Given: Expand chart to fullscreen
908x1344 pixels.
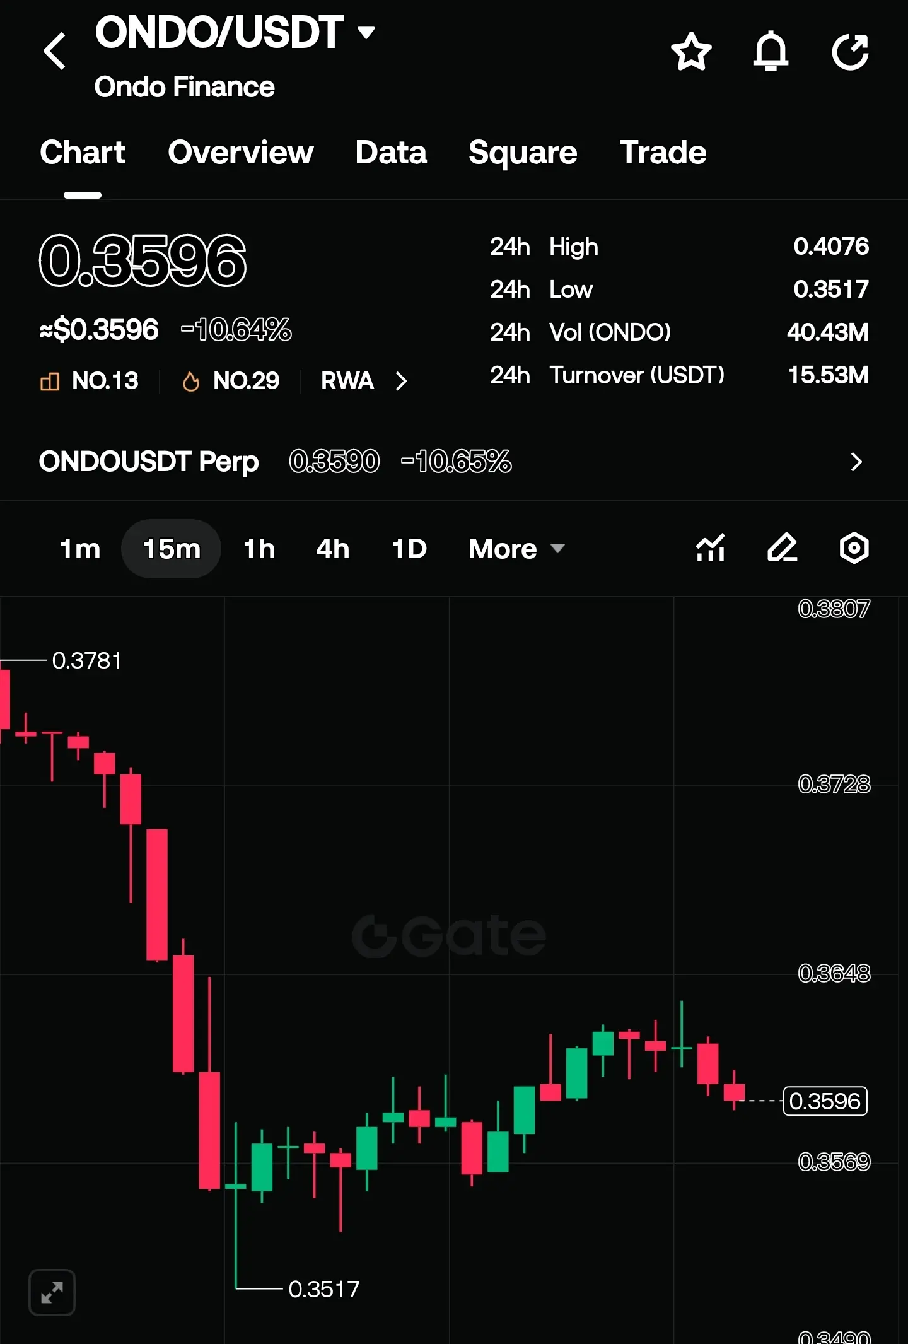Looking at the screenshot, I should pos(52,1292).
